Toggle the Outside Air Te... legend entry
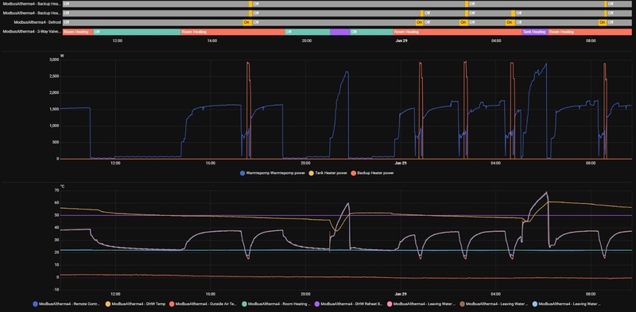Screen dimensions: 636x312 tap(204, 303)
